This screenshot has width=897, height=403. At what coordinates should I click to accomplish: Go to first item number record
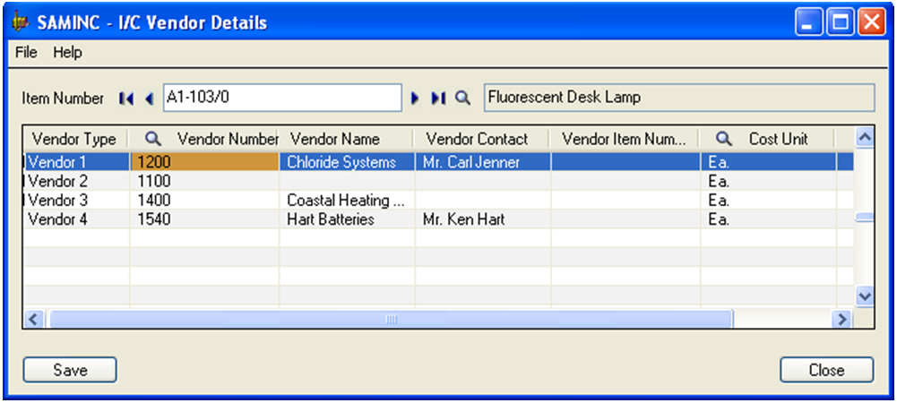click(125, 99)
